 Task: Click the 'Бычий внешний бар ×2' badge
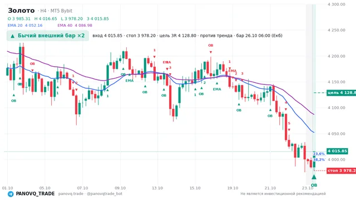pyautogui.click(x=48, y=36)
